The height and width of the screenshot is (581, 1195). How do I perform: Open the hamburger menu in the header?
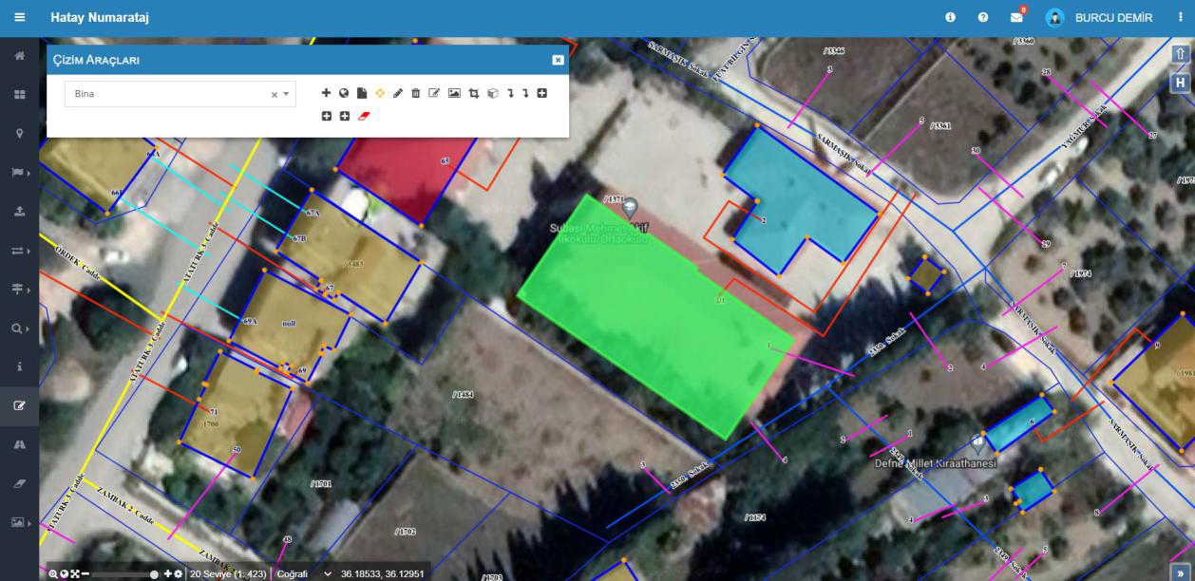click(19, 18)
